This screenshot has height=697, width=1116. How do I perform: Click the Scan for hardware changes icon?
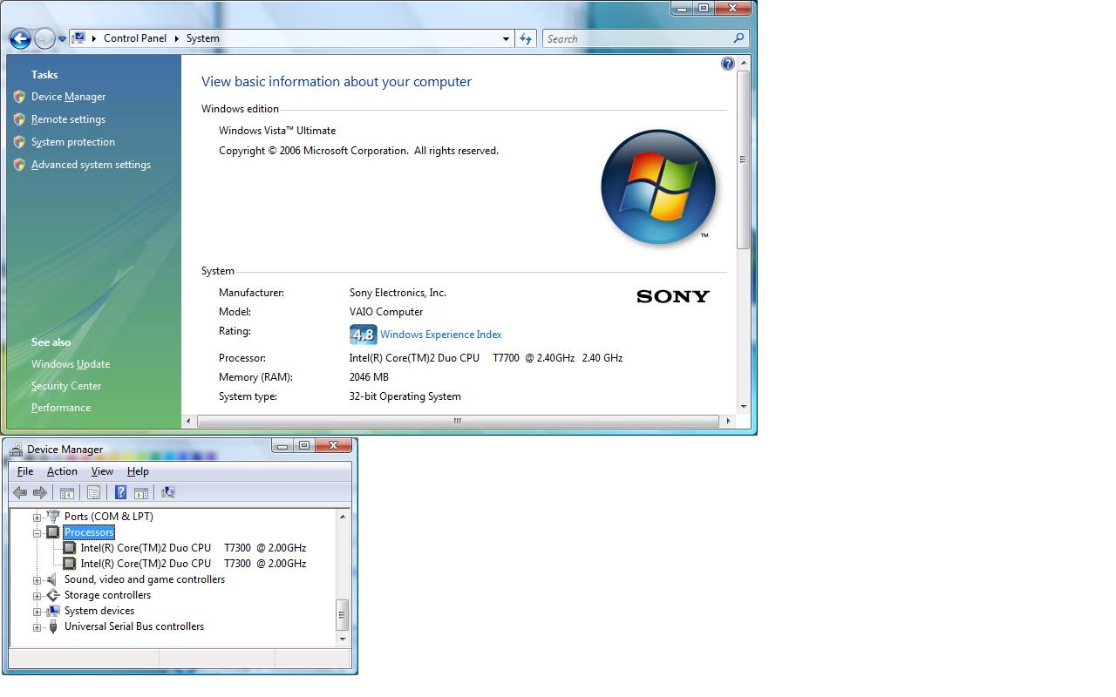click(x=168, y=492)
